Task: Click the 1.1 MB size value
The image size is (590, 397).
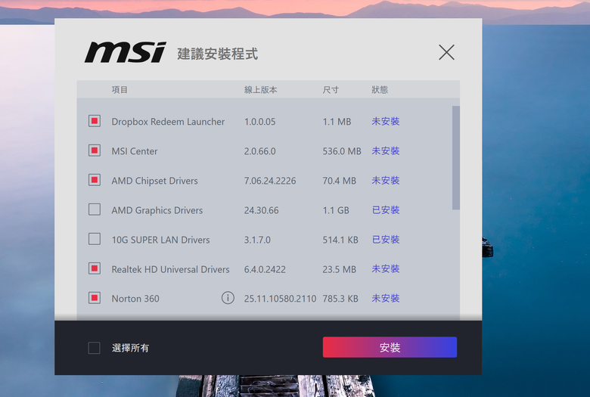Action: click(x=337, y=122)
